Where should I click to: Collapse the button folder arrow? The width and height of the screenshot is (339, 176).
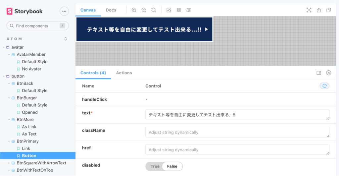coord(4,76)
